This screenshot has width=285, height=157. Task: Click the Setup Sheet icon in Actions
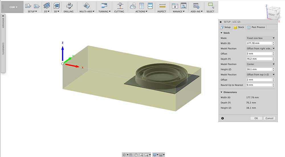(x=150, y=6)
